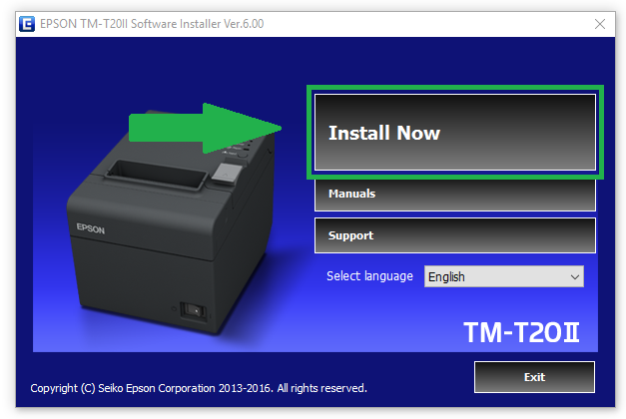
Task: Click the Epson installer icon in the title bar
Action: (x=27, y=24)
